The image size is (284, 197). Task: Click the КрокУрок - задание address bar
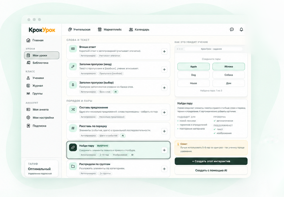(214, 49)
